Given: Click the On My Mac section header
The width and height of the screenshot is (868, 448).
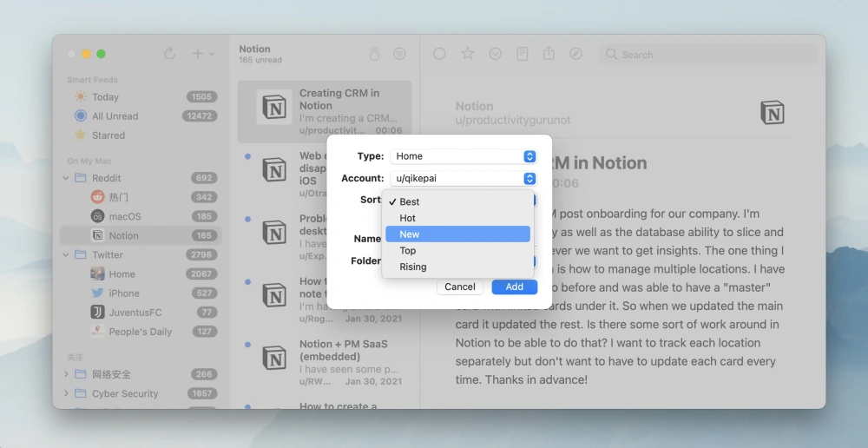Looking at the screenshot, I should pyautogui.click(x=89, y=161).
